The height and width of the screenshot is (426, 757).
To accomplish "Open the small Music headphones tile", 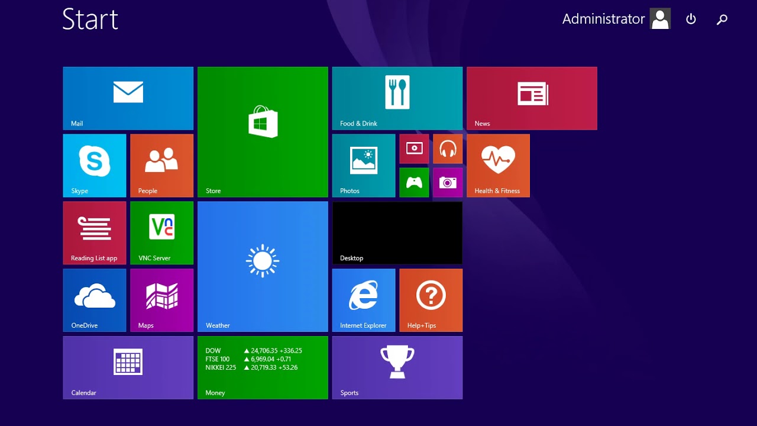I will [x=448, y=149].
